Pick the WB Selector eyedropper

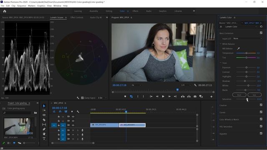pos(238,49)
